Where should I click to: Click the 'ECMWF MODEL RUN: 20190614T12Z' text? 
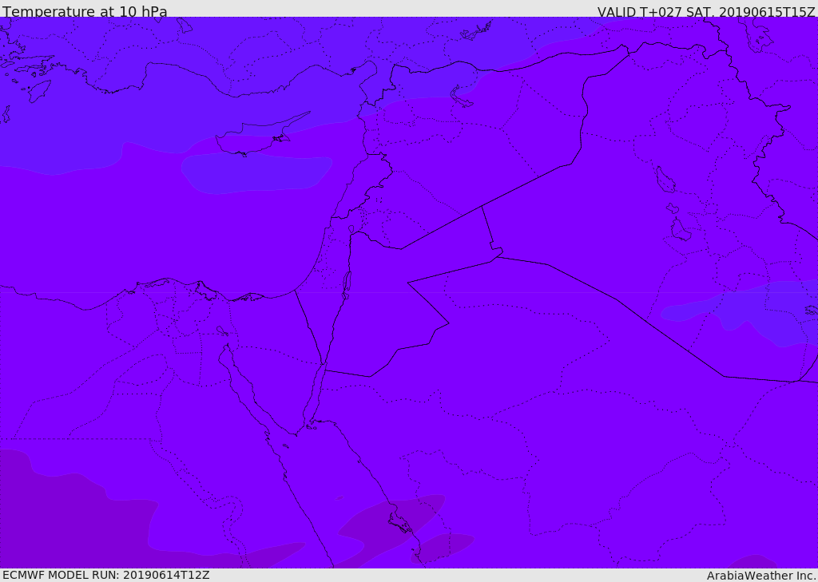tap(106, 576)
